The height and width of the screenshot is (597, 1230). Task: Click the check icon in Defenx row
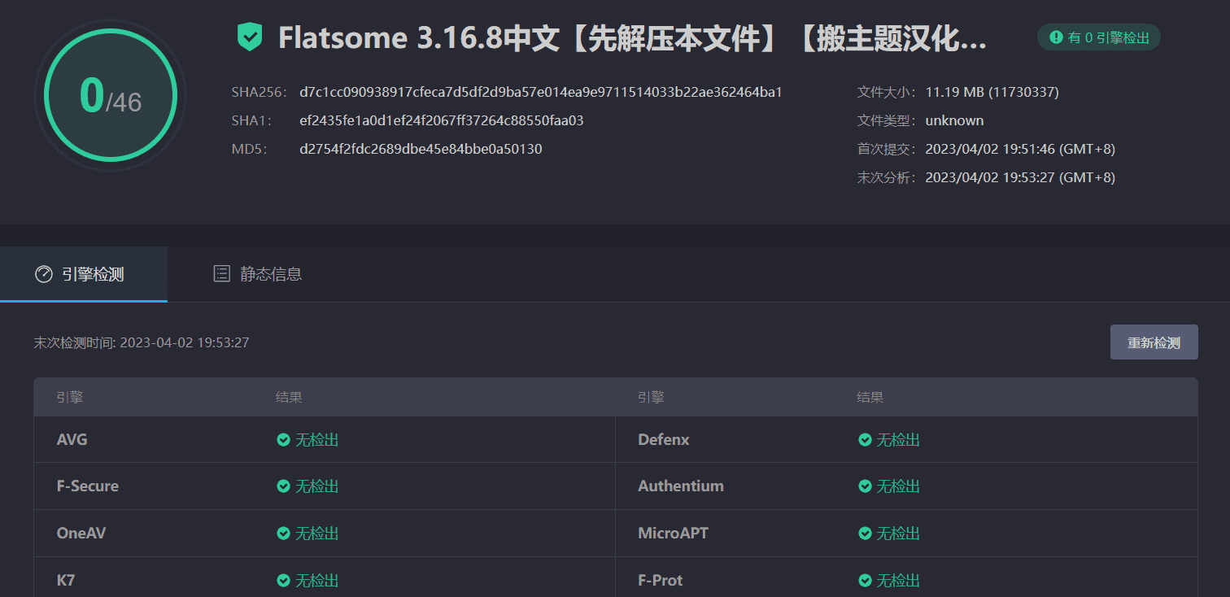click(x=866, y=440)
